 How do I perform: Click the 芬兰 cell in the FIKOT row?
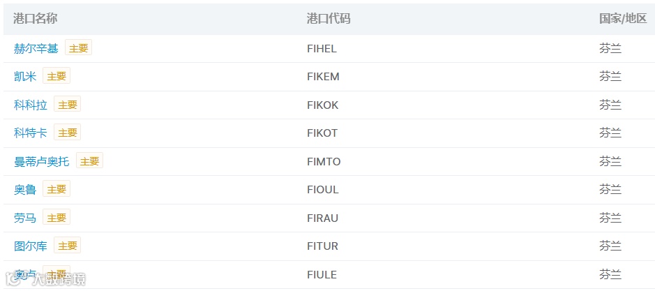[610, 133]
